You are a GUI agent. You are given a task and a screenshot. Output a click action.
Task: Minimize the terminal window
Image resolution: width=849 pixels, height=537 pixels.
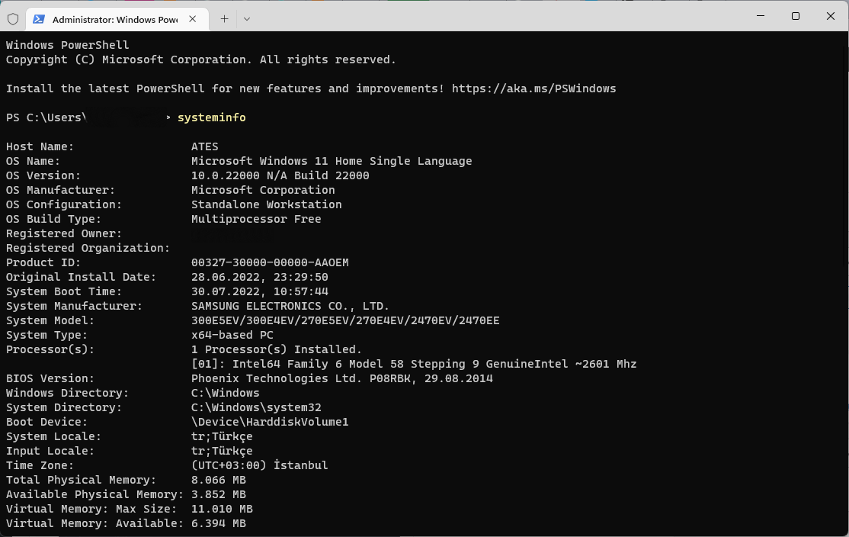coord(761,16)
